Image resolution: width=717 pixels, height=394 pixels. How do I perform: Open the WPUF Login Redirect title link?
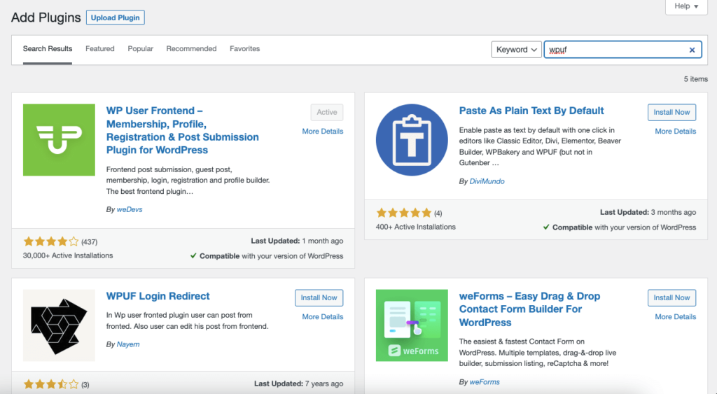[158, 296]
